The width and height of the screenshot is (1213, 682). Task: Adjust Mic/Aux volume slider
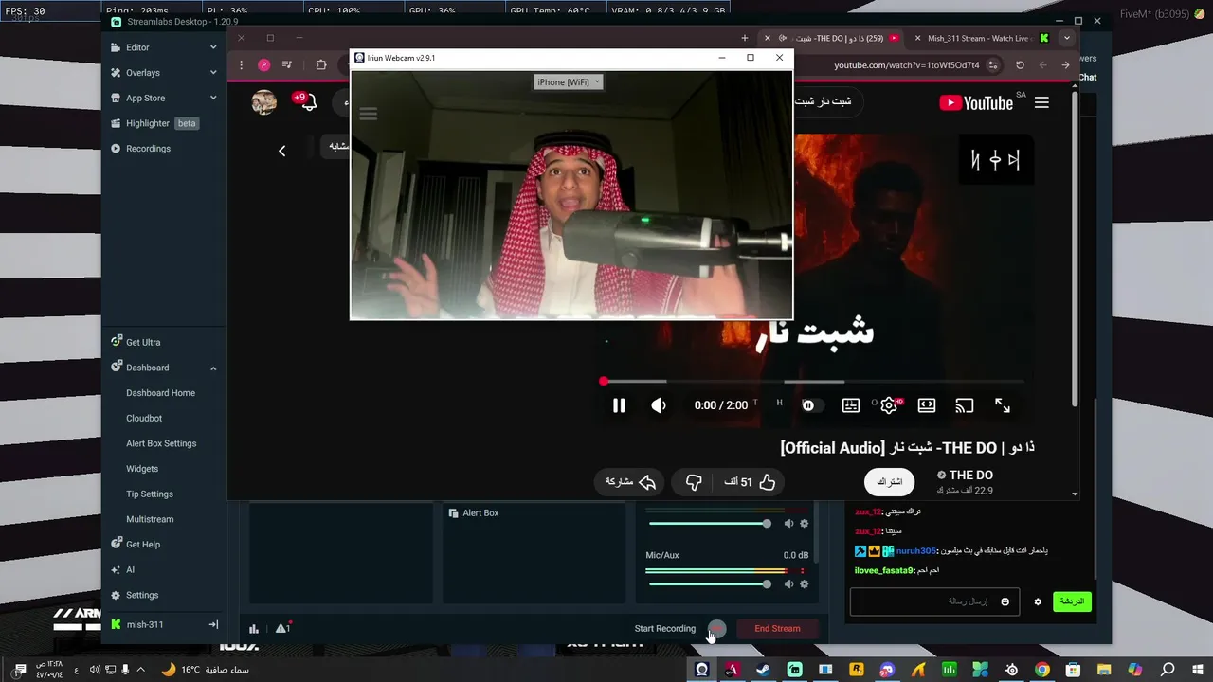point(709,584)
